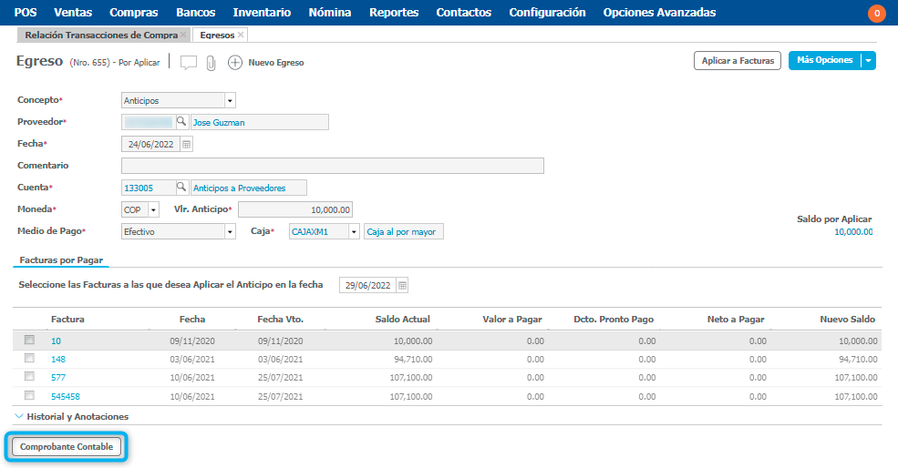Click the Cuenta search magnifier icon

(x=181, y=188)
